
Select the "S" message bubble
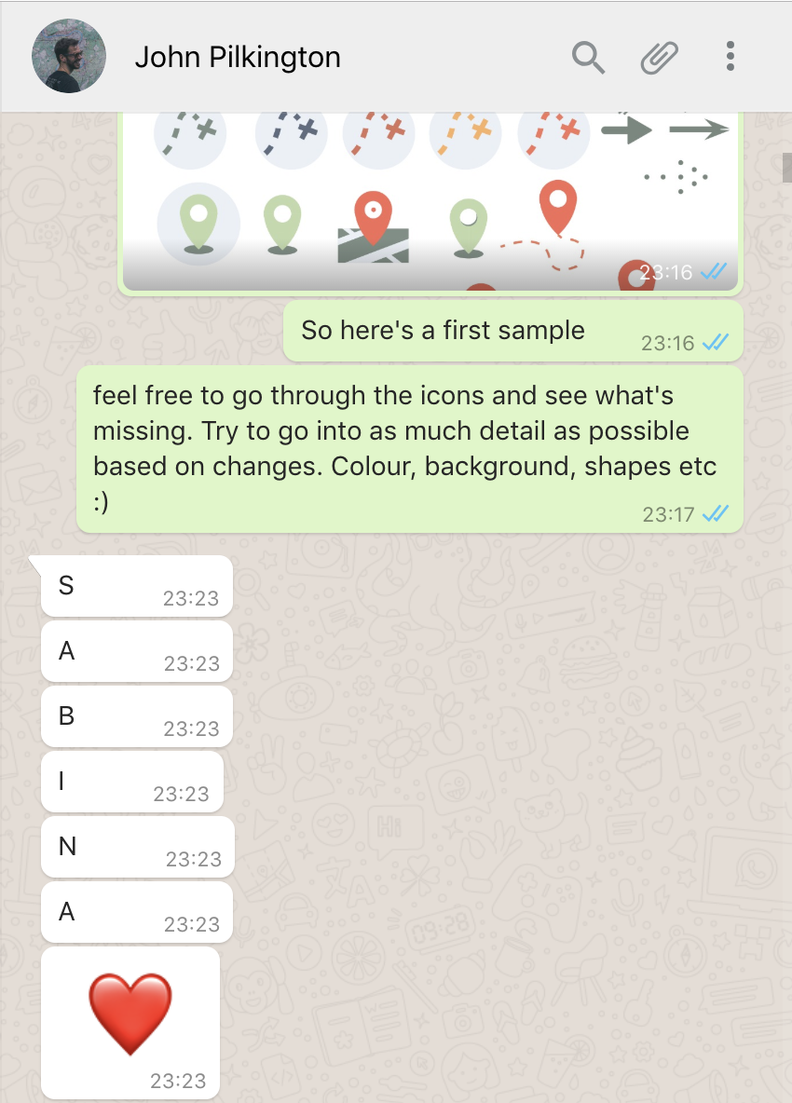click(136, 586)
